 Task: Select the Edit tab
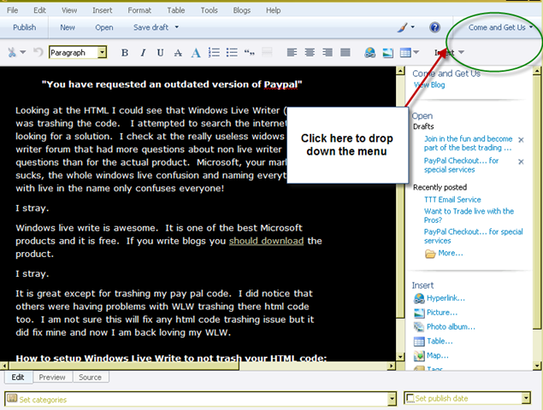coord(18,378)
